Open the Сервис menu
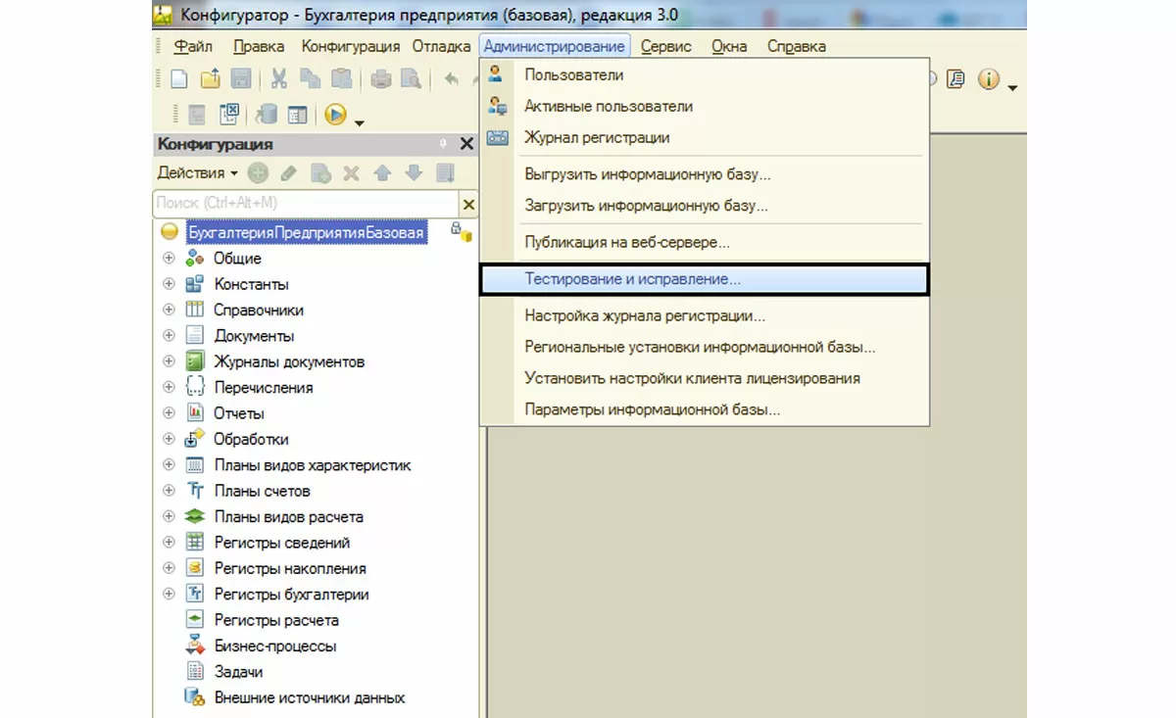Image resolution: width=1176 pixels, height=718 pixels. (666, 46)
